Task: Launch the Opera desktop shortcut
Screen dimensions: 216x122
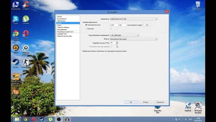Action: [x=26, y=35]
